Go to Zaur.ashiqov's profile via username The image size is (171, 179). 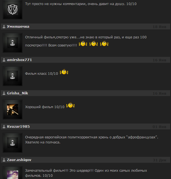[x=19, y=160]
